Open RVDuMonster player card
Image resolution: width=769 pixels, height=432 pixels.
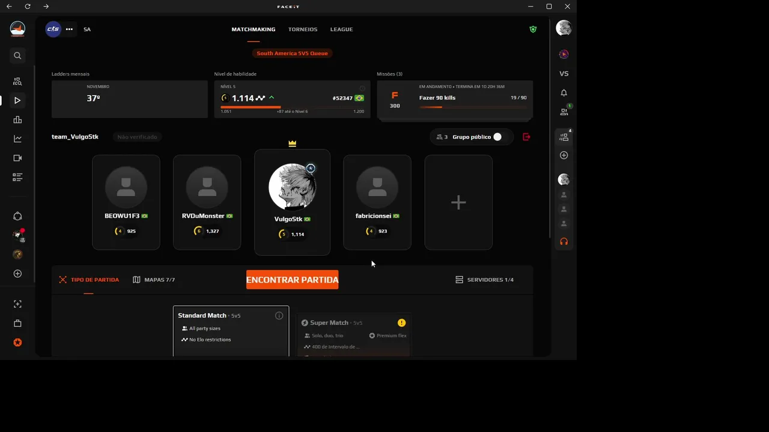tap(207, 202)
